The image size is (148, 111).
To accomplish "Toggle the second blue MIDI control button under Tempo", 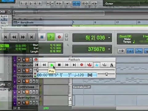I will 139,51.
